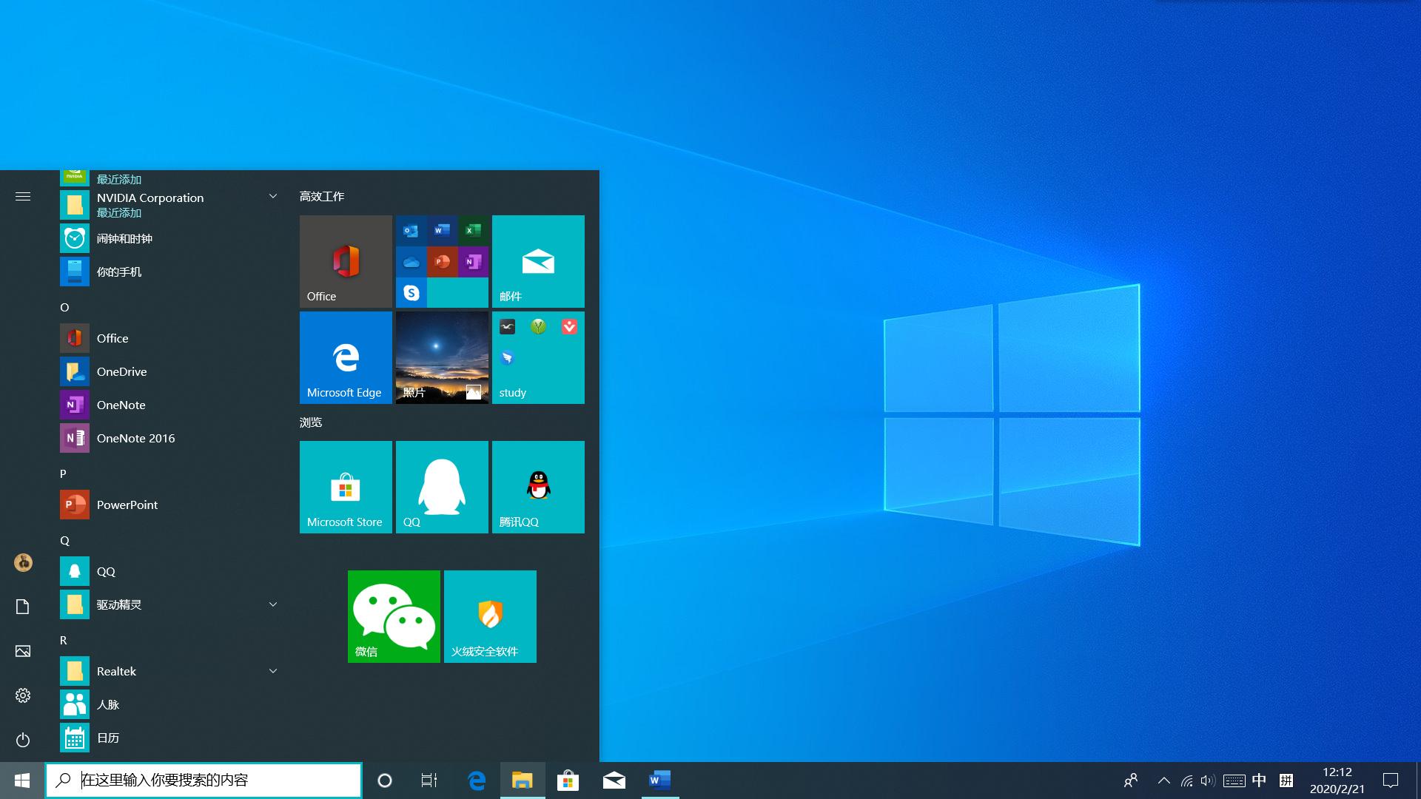Launch the Microsoft Store tile
1421x799 pixels.
tap(345, 486)
